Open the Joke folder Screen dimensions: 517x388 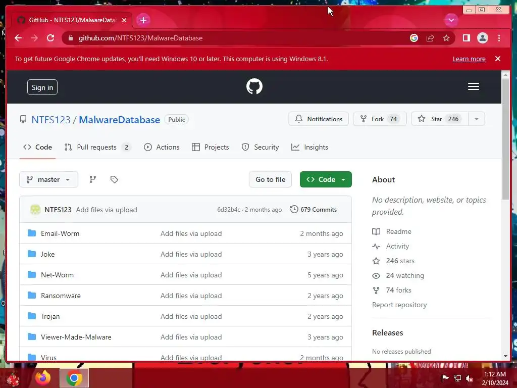pos(48,254)
